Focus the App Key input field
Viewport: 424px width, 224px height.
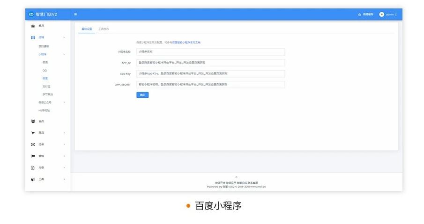pos(211,74)
